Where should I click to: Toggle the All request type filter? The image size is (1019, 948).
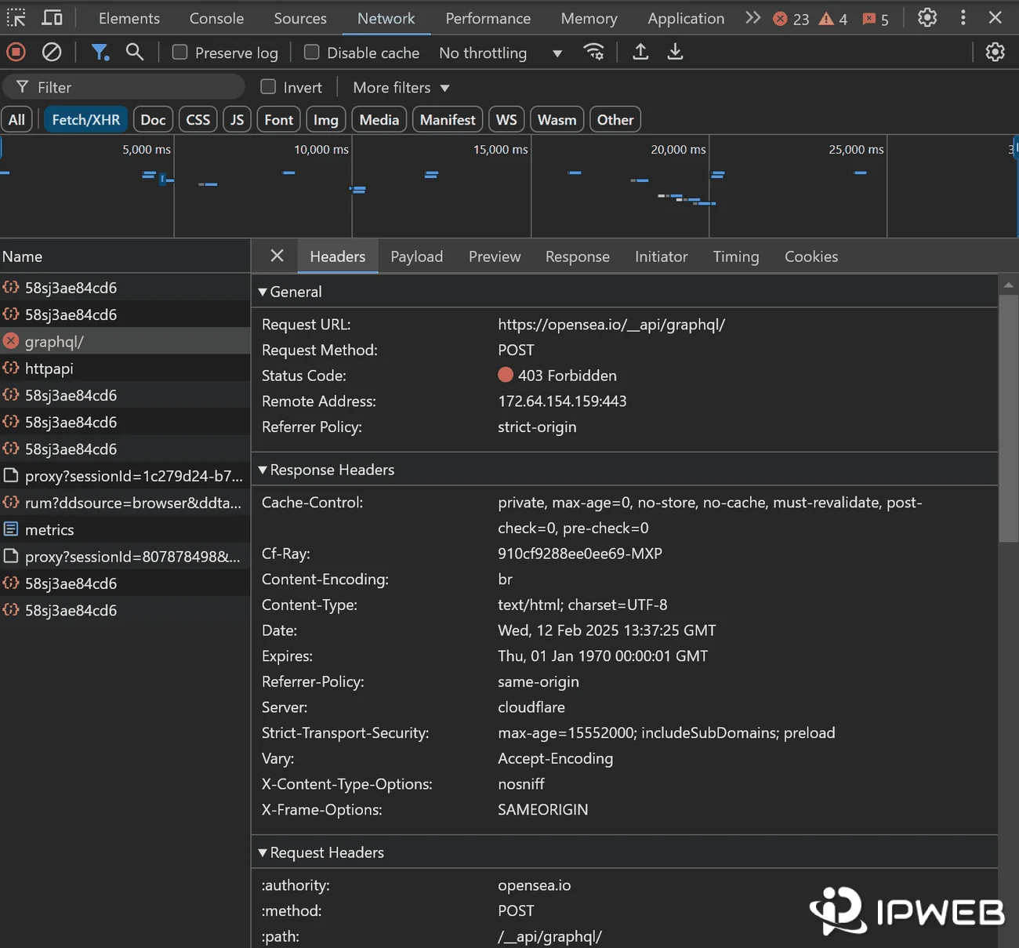[16, 119]
